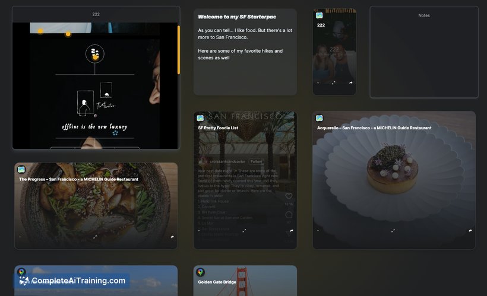Click the Welcome to my SF Starterpac text
This screenshot has width=487, height=296.
tap(237, 17)
